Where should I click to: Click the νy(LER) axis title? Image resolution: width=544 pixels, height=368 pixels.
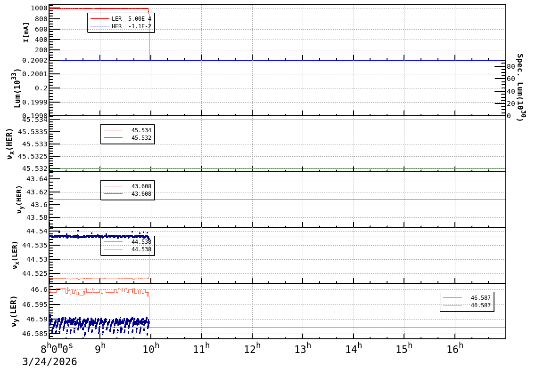[x=15, y=311]
